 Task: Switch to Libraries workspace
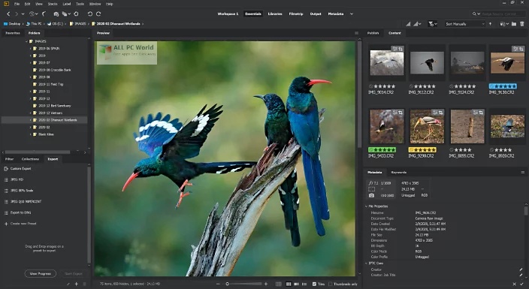click(x=275, y=14)
